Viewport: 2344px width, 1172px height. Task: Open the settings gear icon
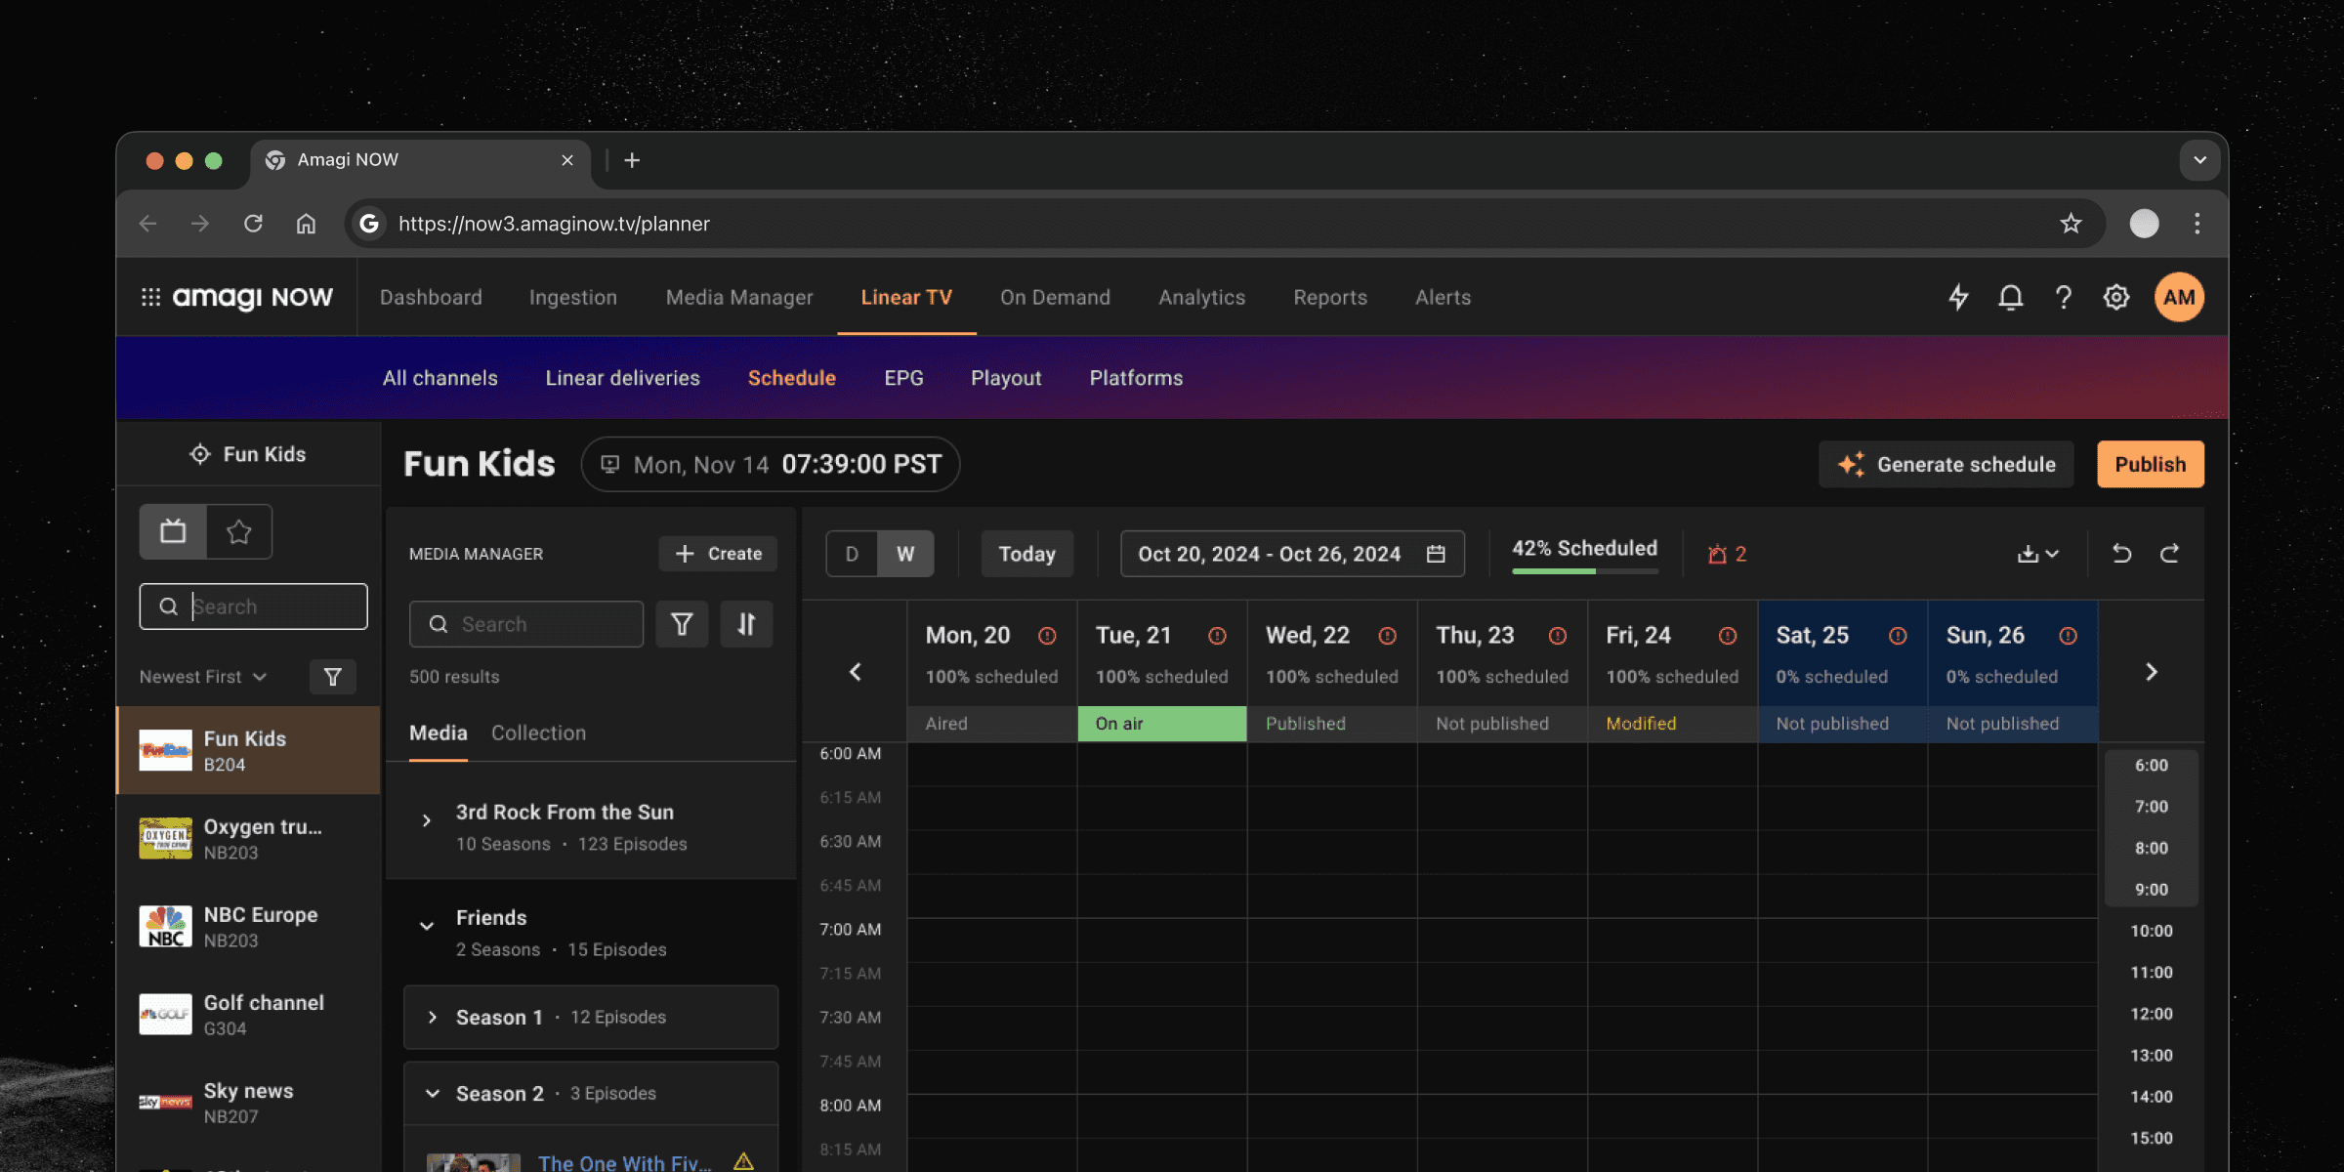pyautogui.click(x=2116, y=297)
